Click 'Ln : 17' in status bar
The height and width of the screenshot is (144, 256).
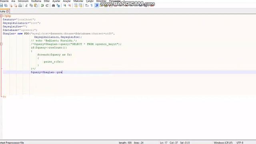(x=164, y=143)
